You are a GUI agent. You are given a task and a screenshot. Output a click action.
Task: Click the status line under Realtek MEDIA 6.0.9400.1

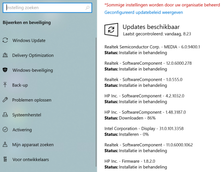click(136, 53)
